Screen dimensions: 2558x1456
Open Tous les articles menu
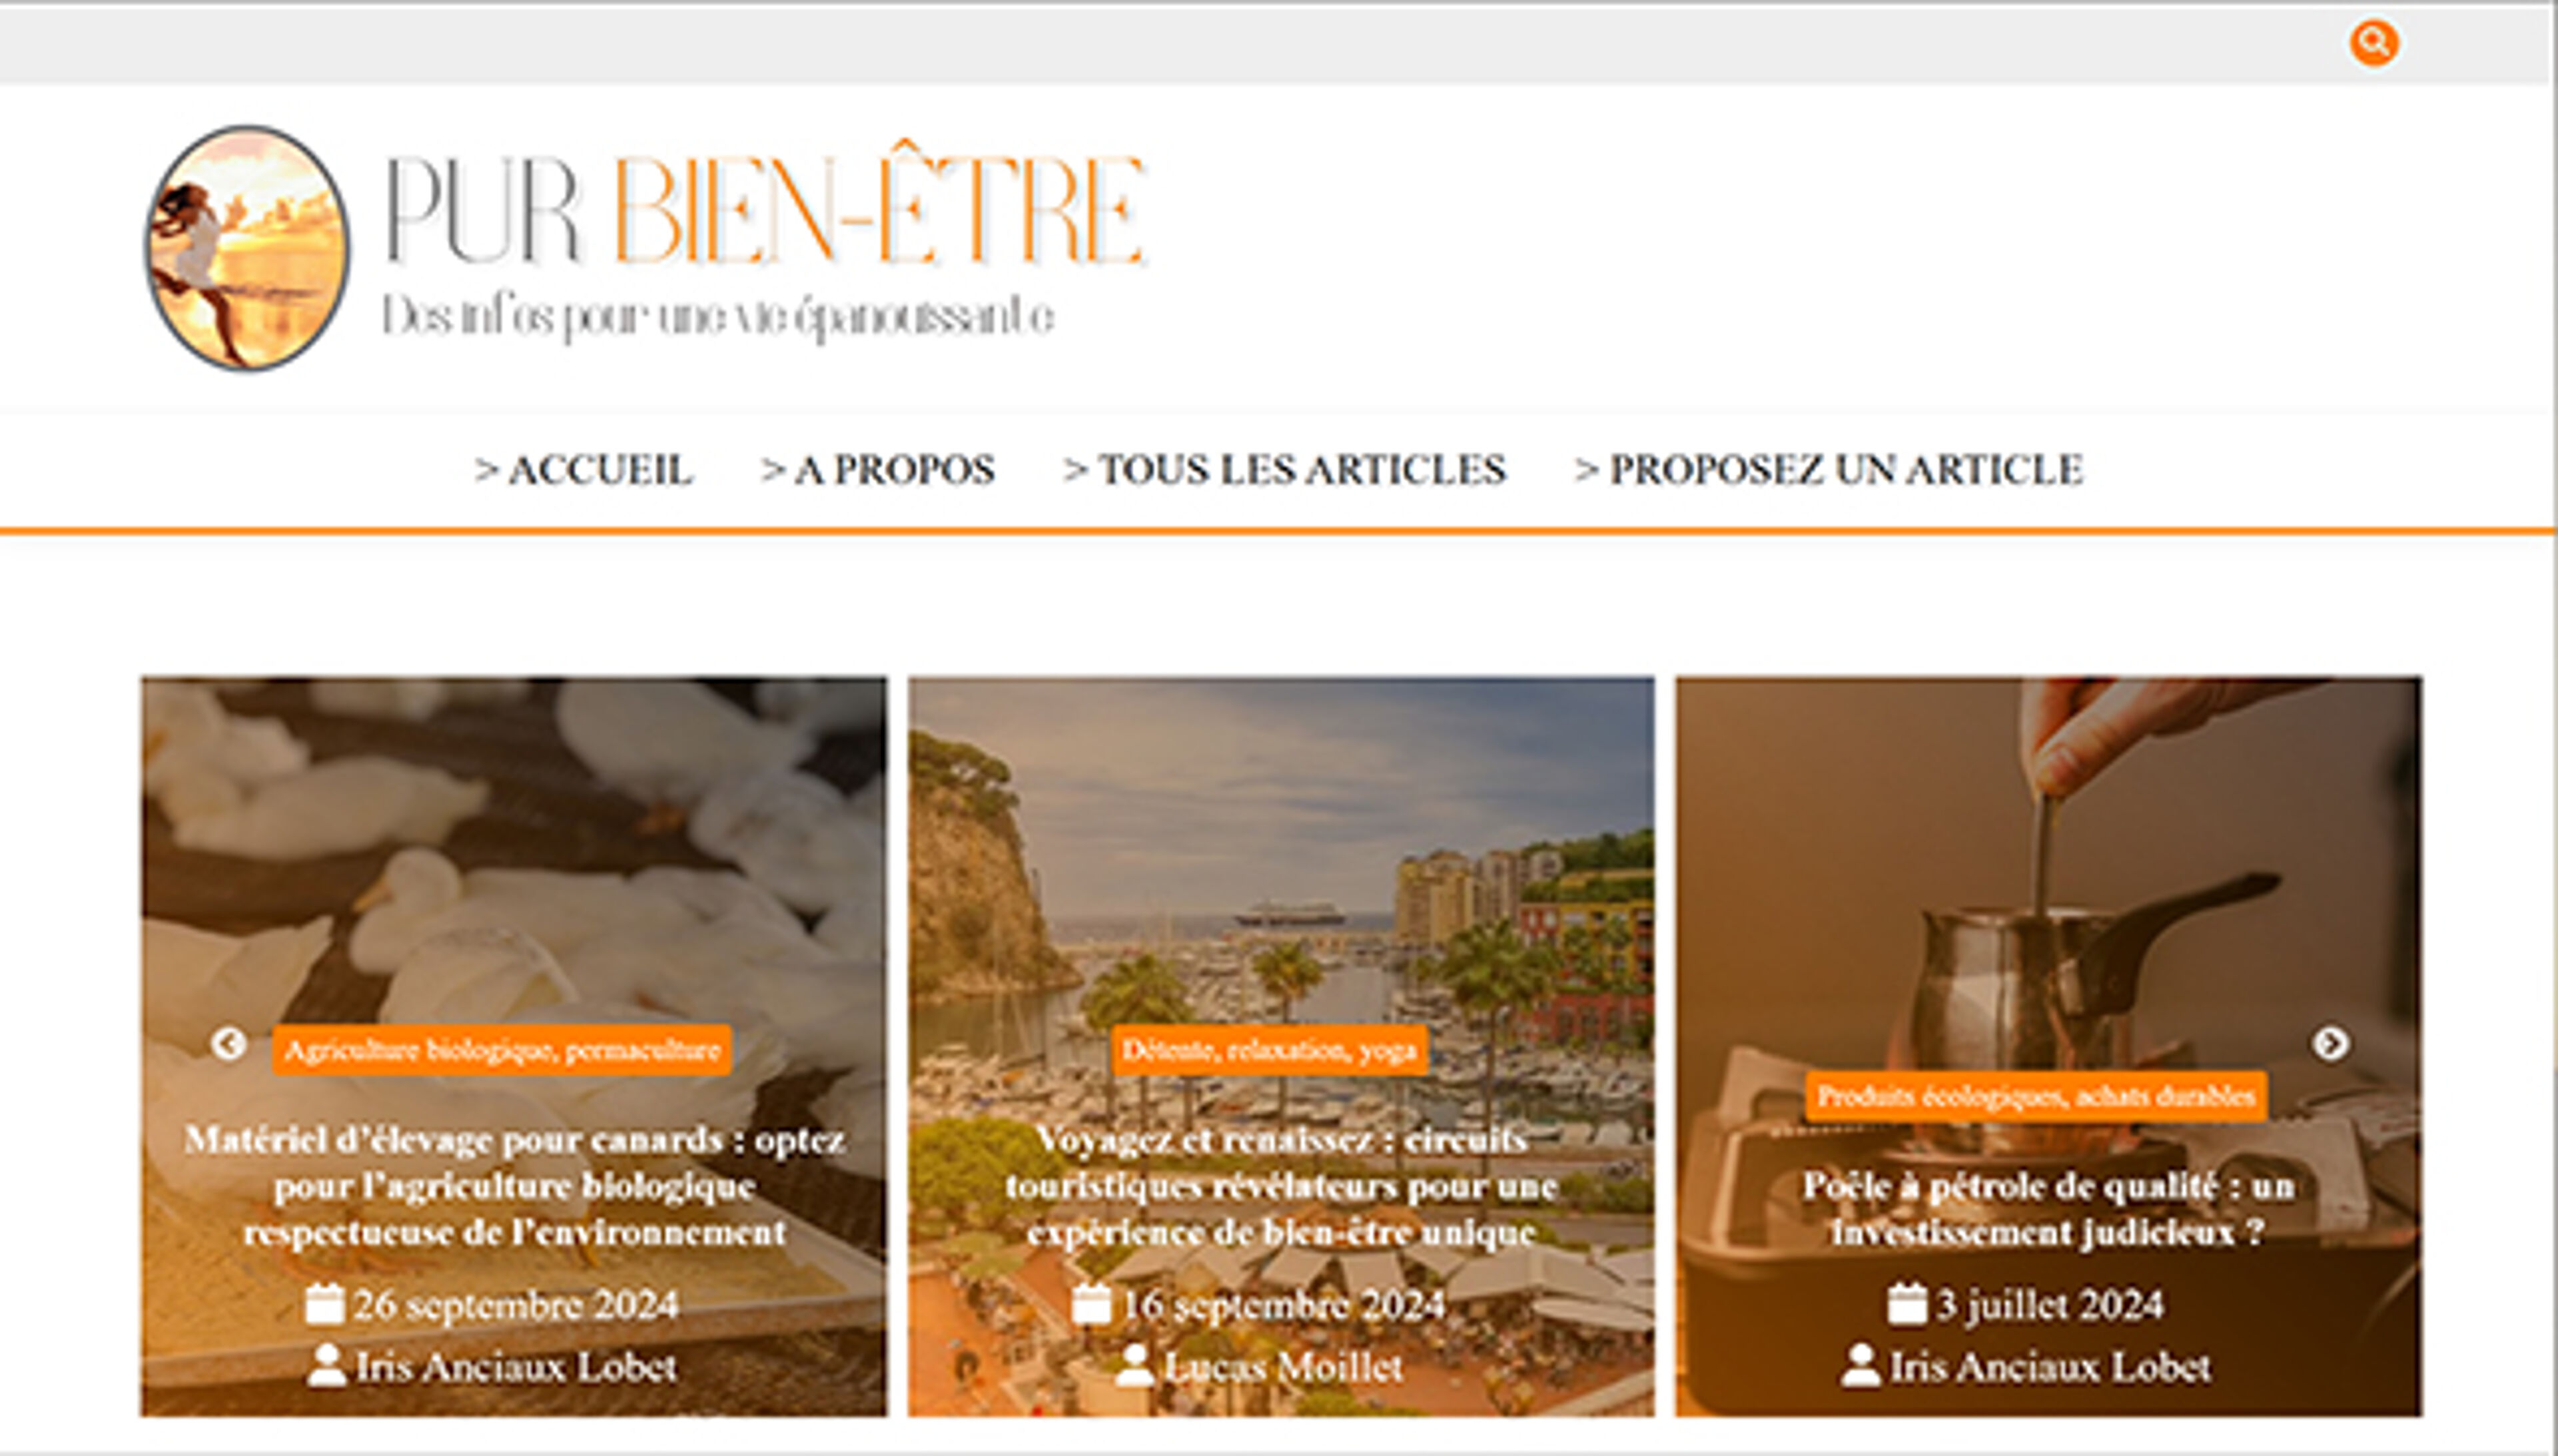tap(1284, 469)
